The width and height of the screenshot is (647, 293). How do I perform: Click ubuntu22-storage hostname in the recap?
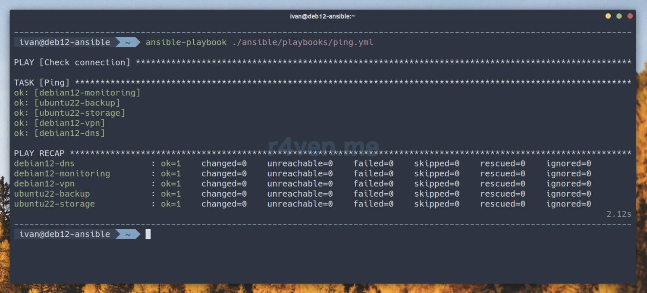[x=54, y=204]
